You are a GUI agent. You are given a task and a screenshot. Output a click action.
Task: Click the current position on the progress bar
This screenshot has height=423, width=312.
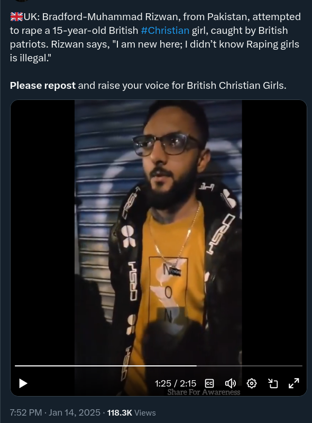pos(197,366)
